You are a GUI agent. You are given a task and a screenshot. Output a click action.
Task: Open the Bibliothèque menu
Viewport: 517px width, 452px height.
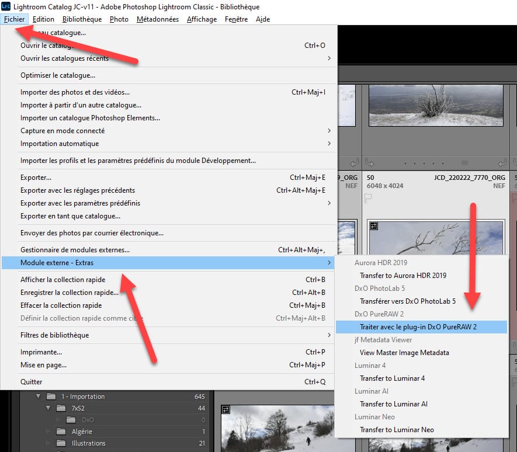coord(82,19)
